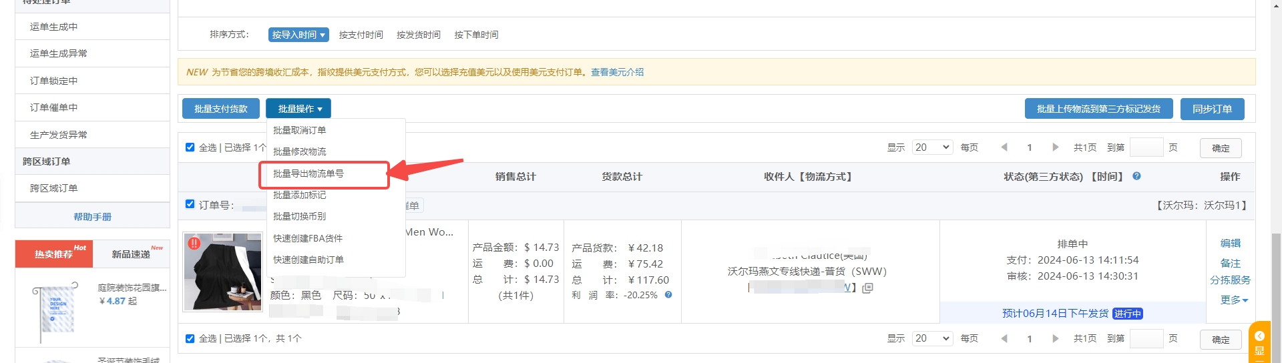This screenshot has height=363, width=1282.
Task: Open the 按导入时间 sort dropdown
Action: coord(298,35)
